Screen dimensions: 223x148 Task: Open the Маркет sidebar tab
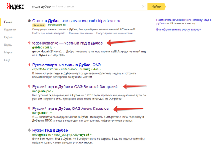(9, 53)
